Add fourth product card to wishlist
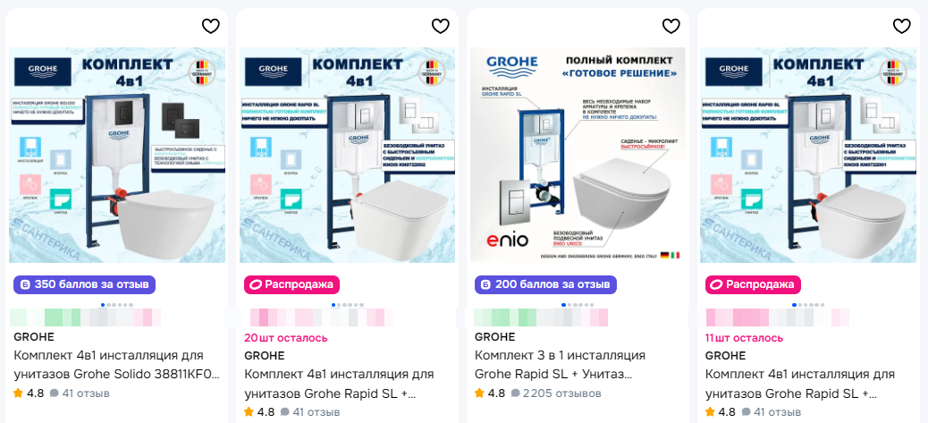This screenshot has width=928, height=423. [901, 26]
